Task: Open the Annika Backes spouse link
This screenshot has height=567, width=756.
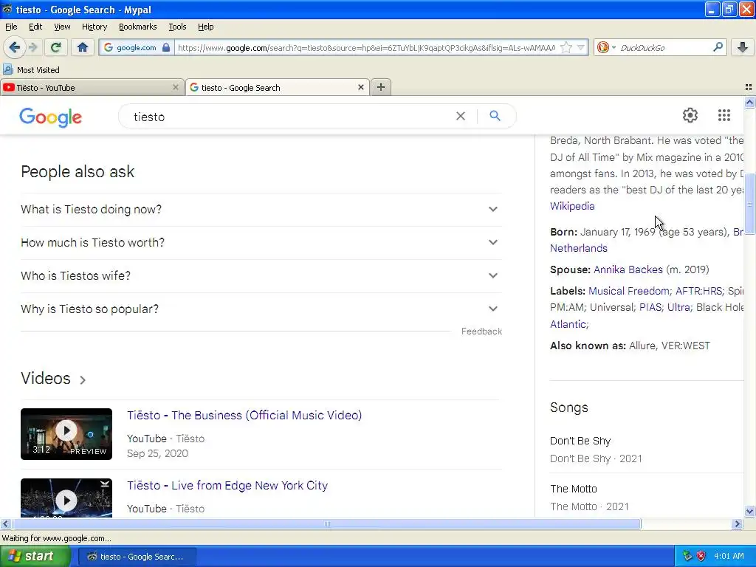Action: (628, 269)
